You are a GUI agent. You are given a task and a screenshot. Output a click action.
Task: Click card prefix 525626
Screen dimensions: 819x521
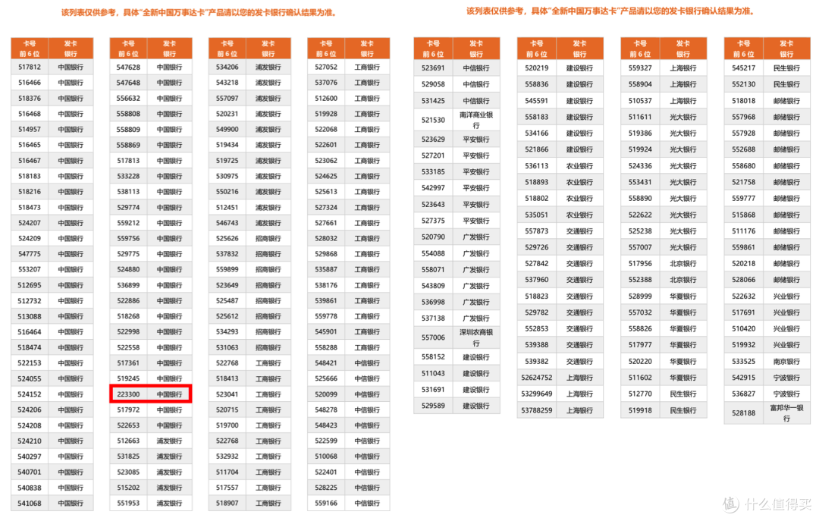coord(227,238)
